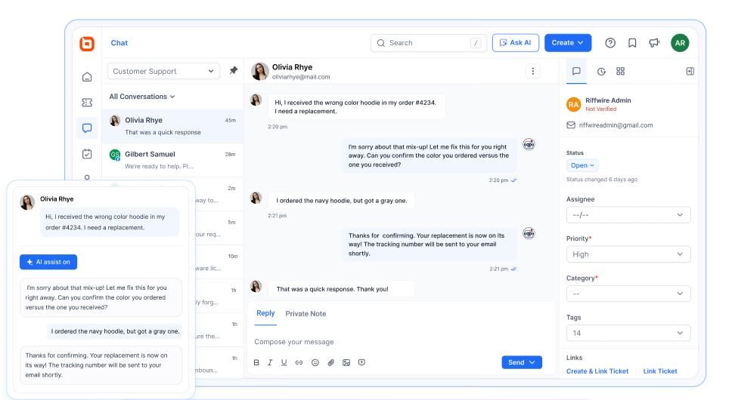Screen dimensions: 735x400
Task: Toggle bold formatting in message composer
Action: pos(256,362)
